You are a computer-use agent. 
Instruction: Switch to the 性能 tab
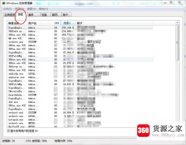tap(46, 15)
